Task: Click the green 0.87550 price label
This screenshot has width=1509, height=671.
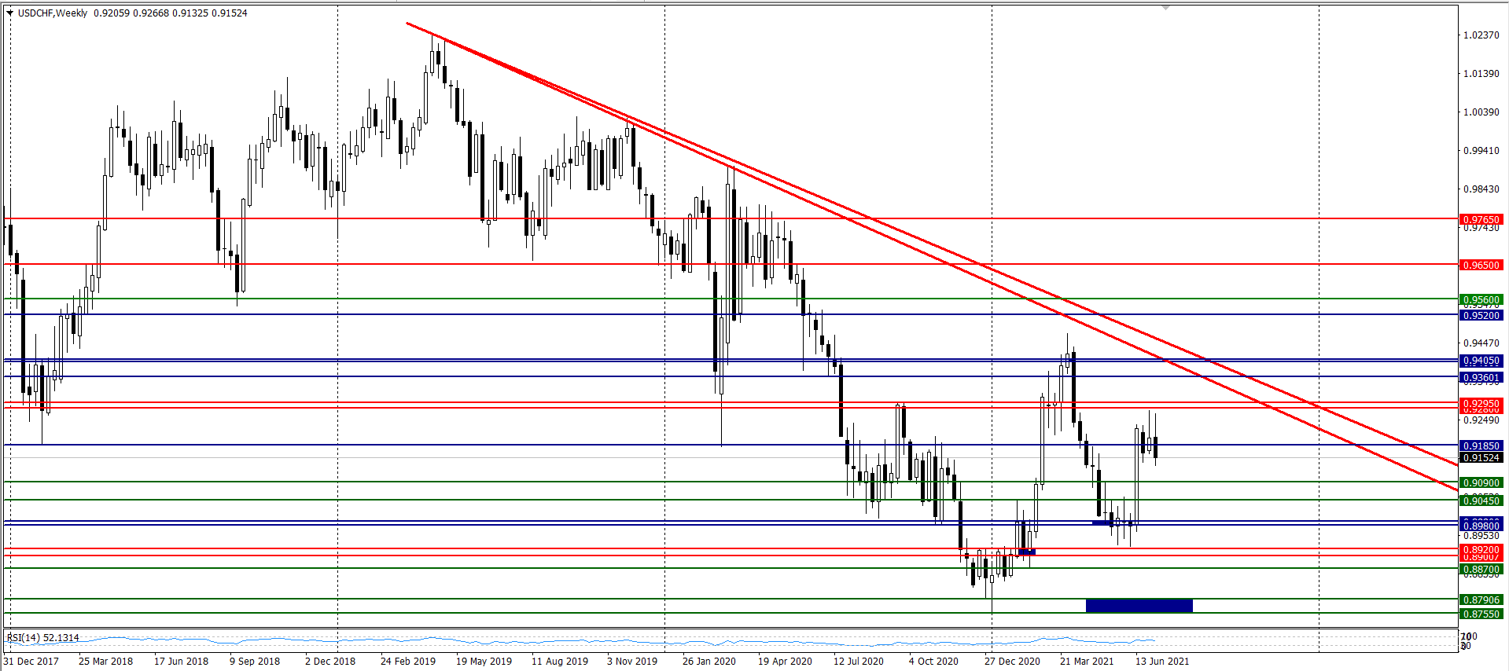Action: (x=1481, y=614)
